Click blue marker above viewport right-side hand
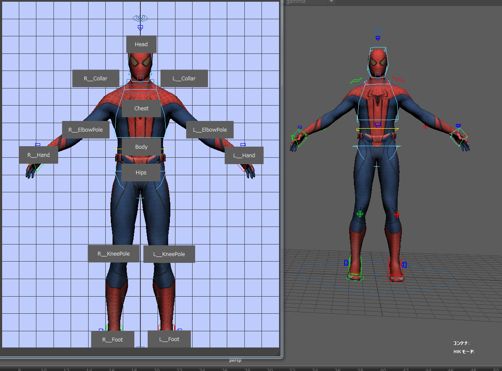The width and height of the screenshot is (502, 371). pyautogui.click(x=458, y=126)
